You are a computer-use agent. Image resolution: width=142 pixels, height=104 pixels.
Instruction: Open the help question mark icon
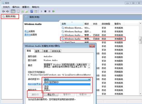[32, 11]
